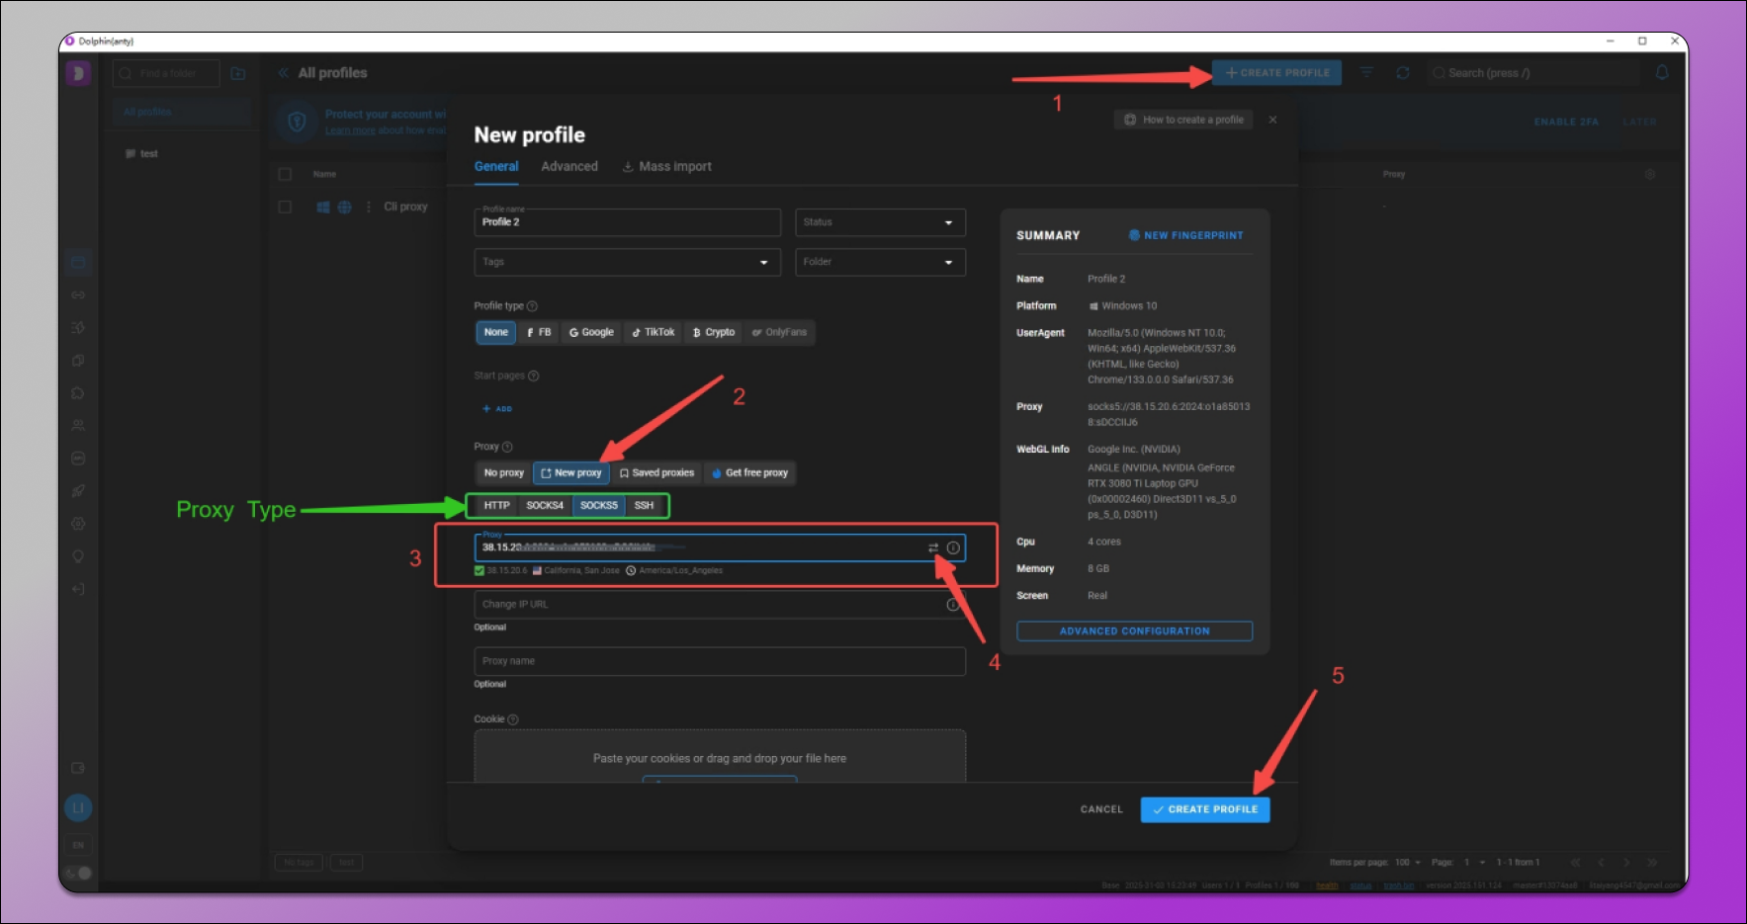
Task: Click the help icon next to Start pages
Action: [x=534, y=377]
